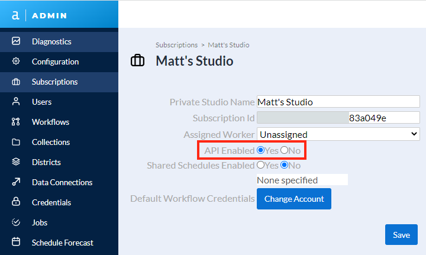The image size is (426, 255).
Task: Select No for Shared Schedules Enabled
Action: [x=285, y=166]
